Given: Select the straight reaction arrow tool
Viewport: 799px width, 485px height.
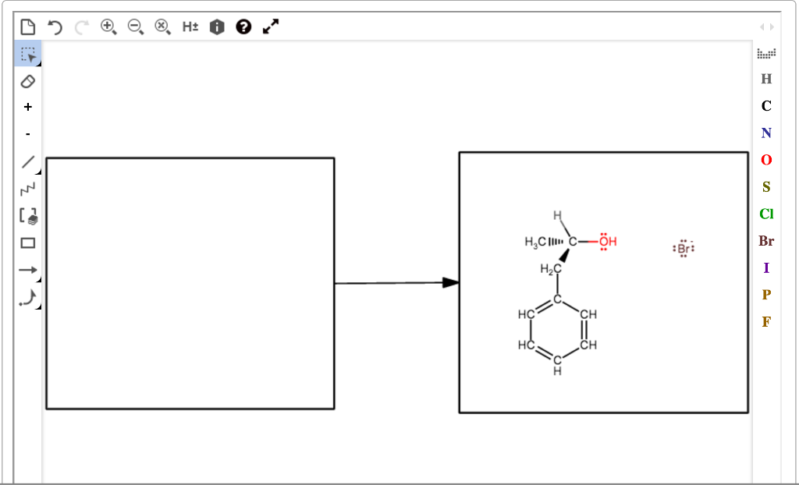Looking at the screenshot, I should click(x=28, y=271).
